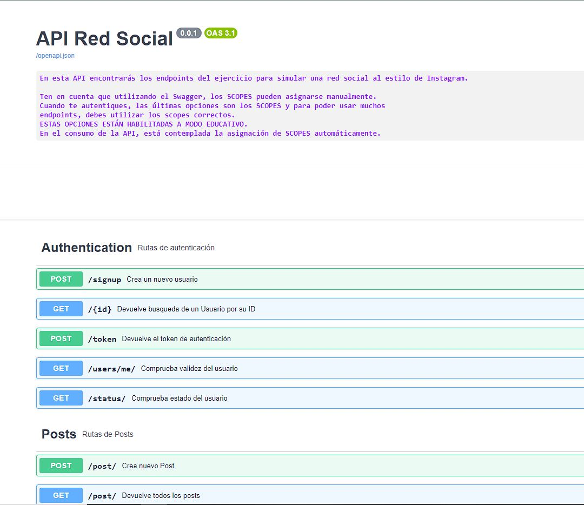Click 'Comprueba validez del usuario' text
This screenshot has width=584, height=505.
coord(189,369)
